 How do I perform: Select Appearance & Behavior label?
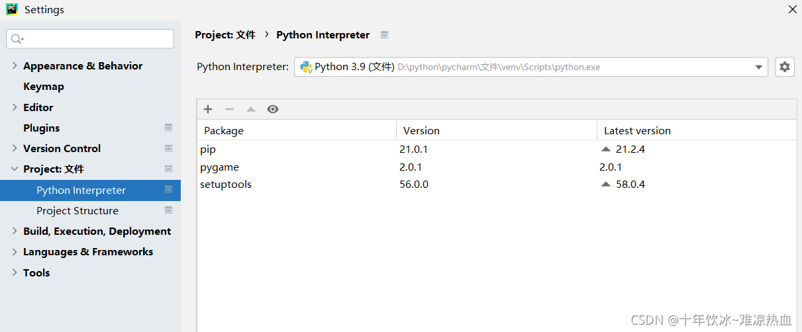coord(83,65)
